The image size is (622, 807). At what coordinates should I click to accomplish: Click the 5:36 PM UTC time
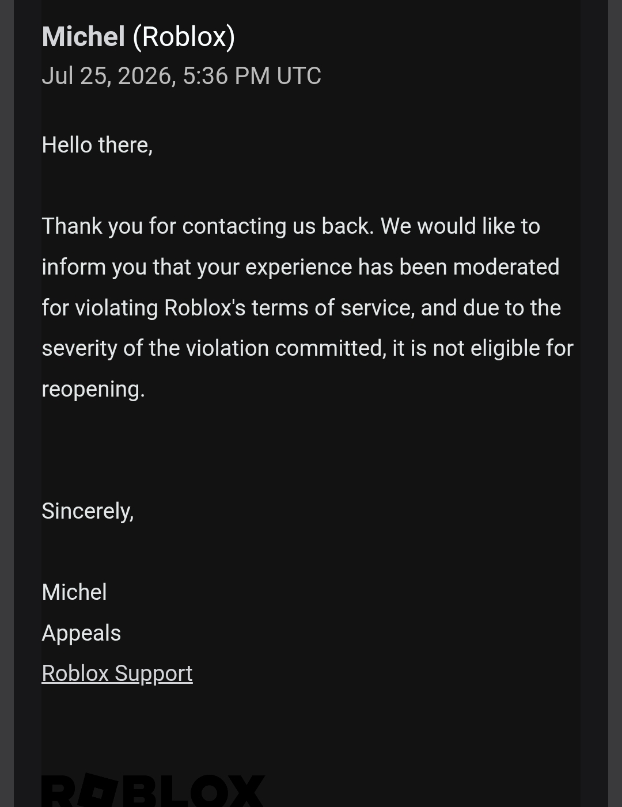[x=252, y=76]
